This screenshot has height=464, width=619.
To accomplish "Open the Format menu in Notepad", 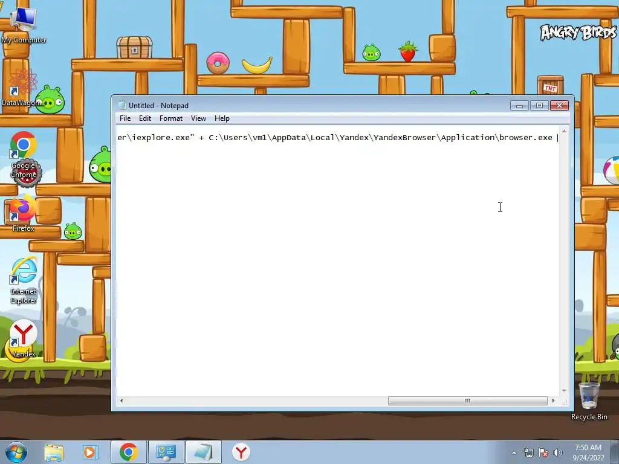I will pyautogui.click(x=171, y=118).
